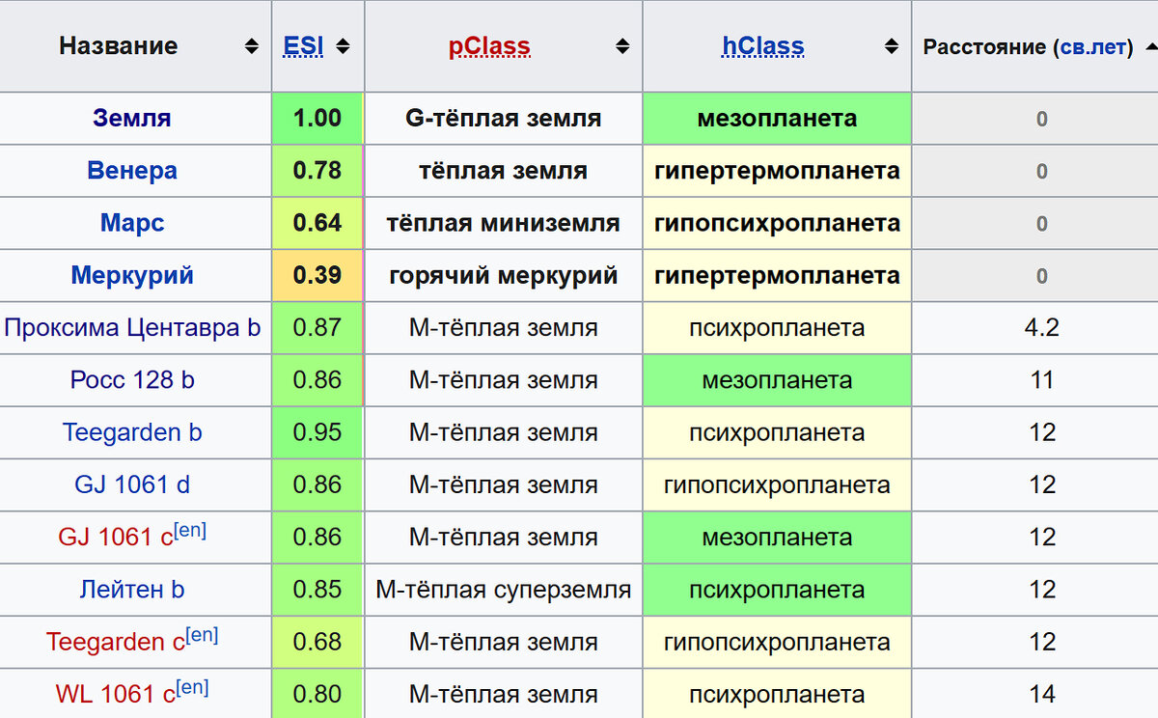Open the Земля article link
Viewport: 1158px width, 718px height.
pos(132,119)
